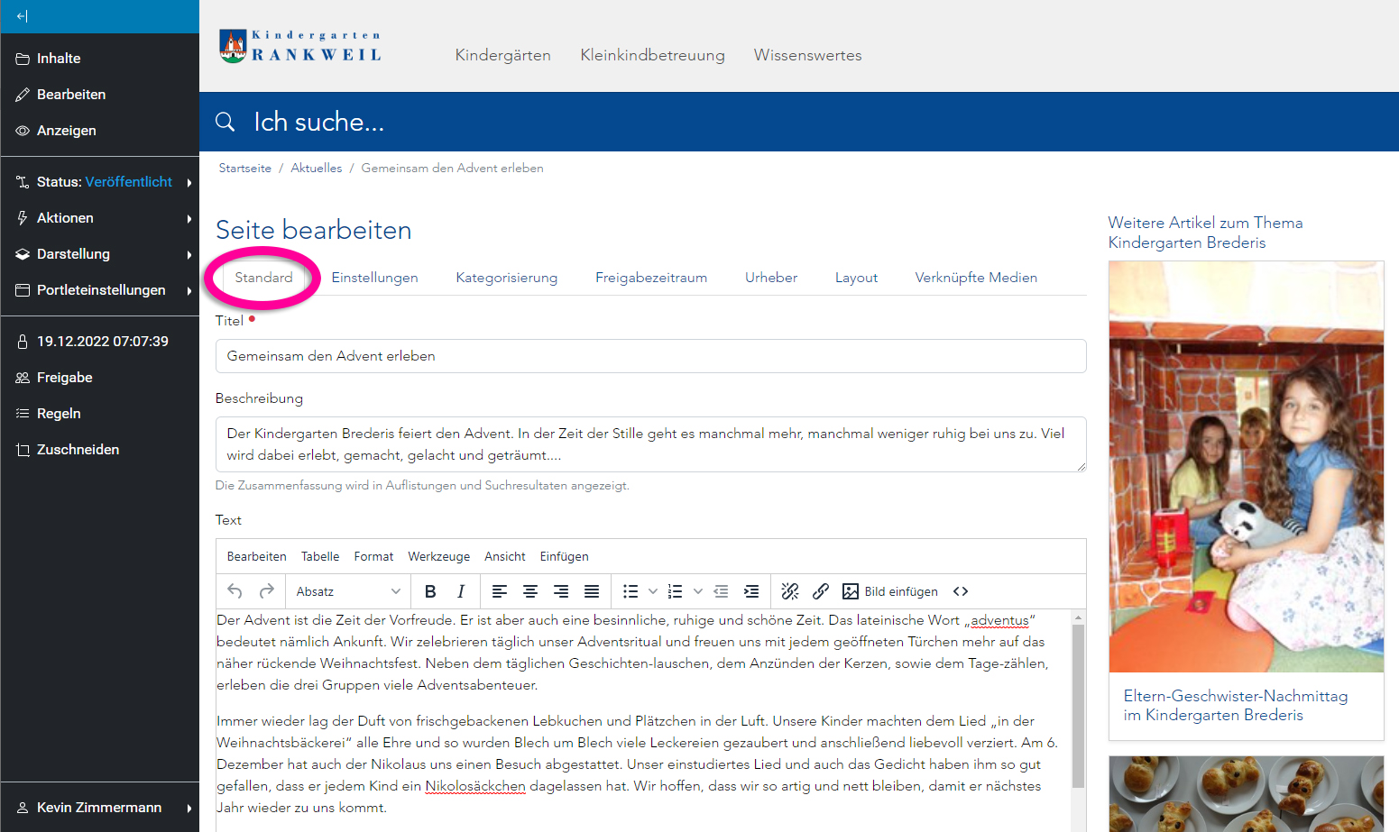Image resolution: width=1399 pixels, height=832 pixels.
Task: Toggle italic formatting in text editor
Action: (x=461, y=591)
